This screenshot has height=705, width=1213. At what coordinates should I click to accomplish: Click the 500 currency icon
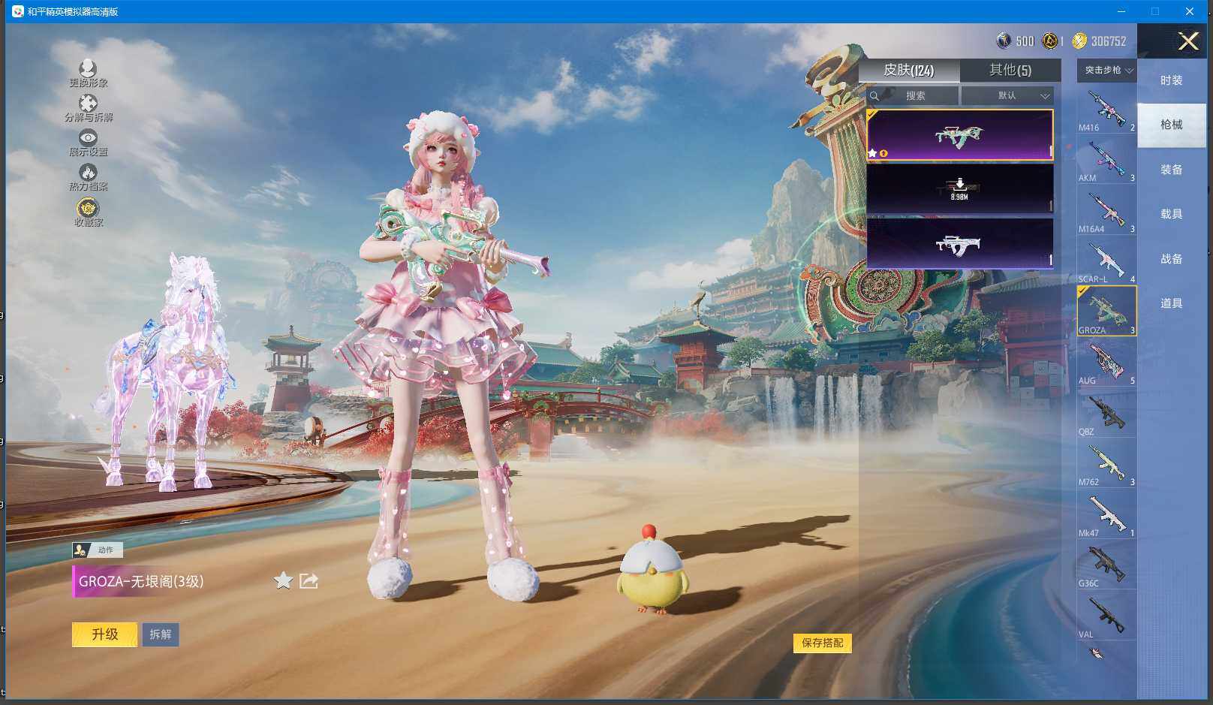1004,41
